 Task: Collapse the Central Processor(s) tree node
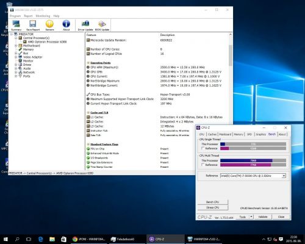point(16,38)
